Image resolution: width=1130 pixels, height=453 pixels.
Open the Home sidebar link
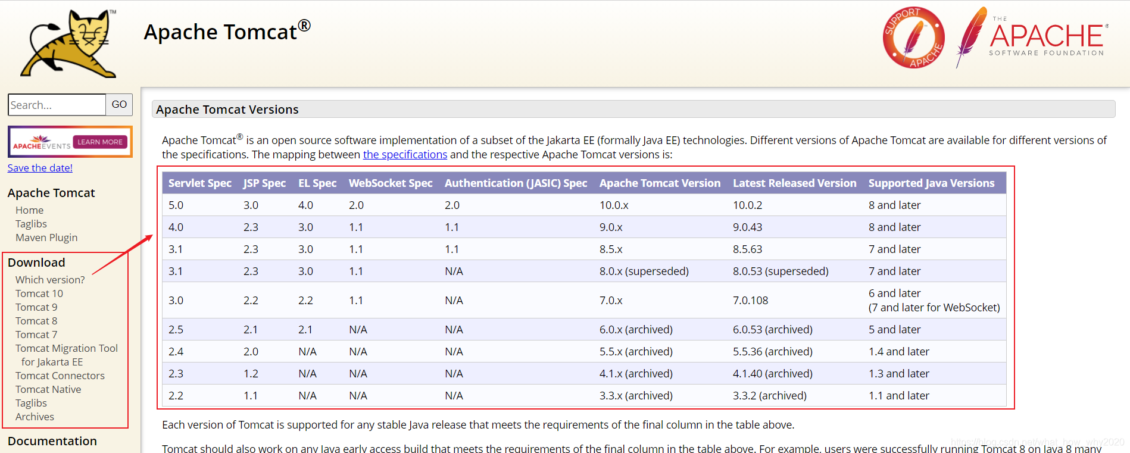point(30,210)
